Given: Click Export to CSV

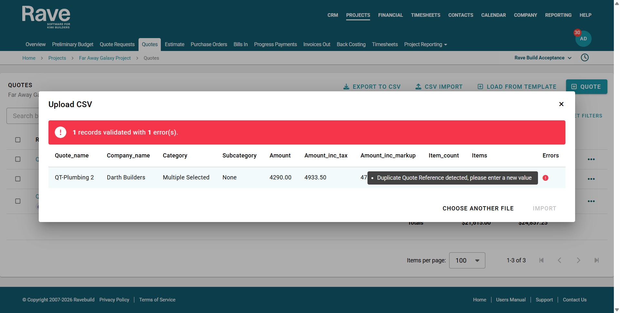Looking at the screenshot, I should tap(372, 87).
